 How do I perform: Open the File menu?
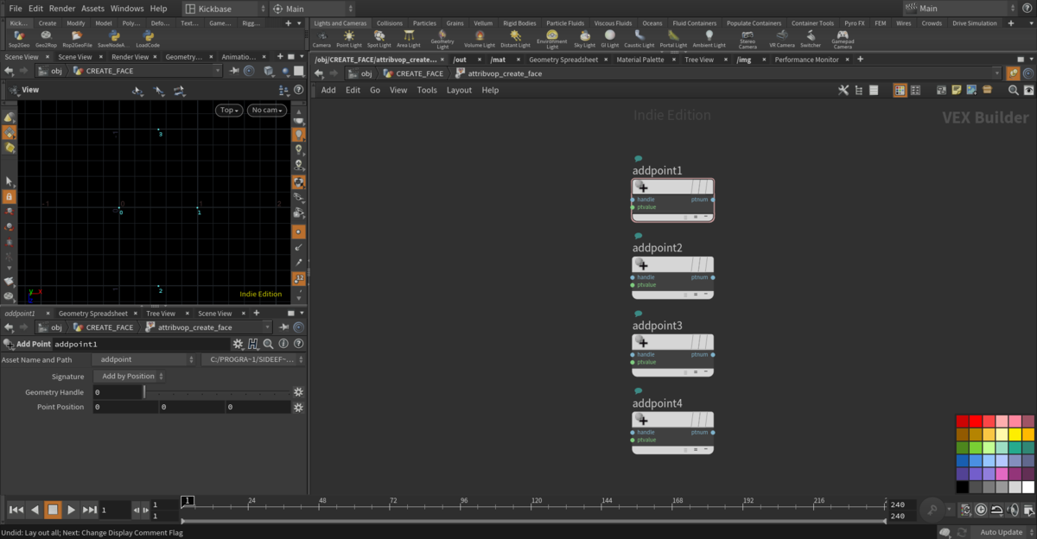pyautogui.click(x=16, y=8)
